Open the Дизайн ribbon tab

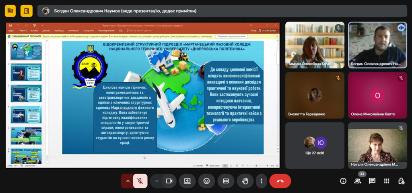coord(46,30)
